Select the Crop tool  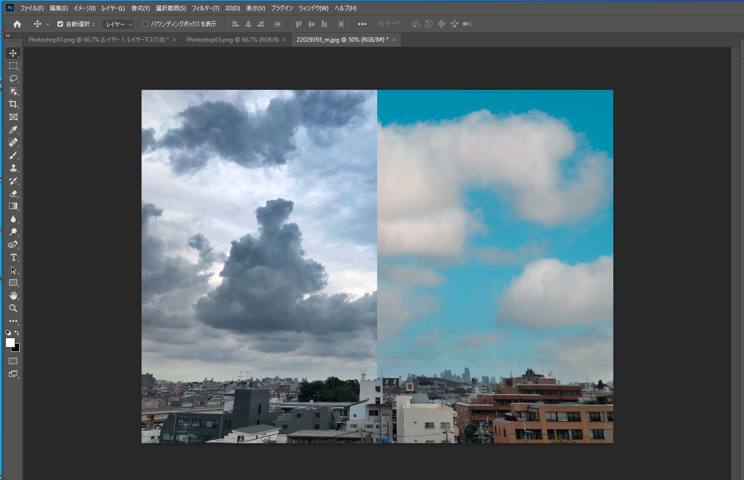13,104
